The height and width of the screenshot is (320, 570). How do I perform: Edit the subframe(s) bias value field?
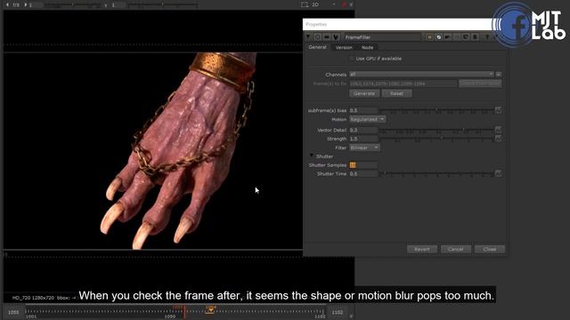(363, 110)
